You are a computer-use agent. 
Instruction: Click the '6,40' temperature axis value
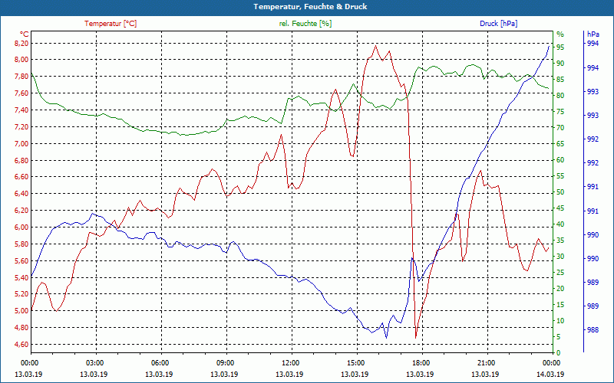point(21,194)
